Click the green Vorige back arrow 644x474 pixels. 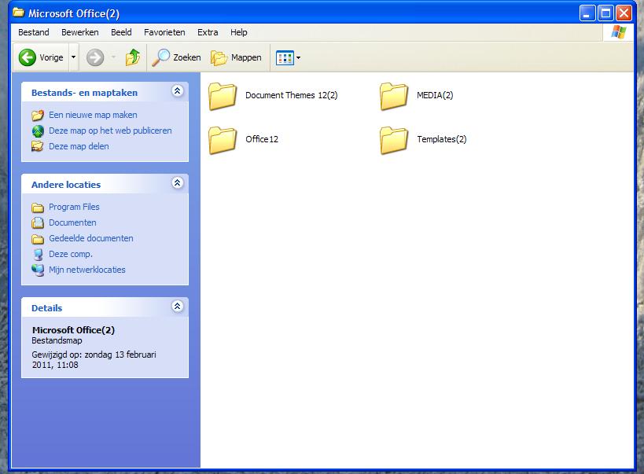coord(28,57)
